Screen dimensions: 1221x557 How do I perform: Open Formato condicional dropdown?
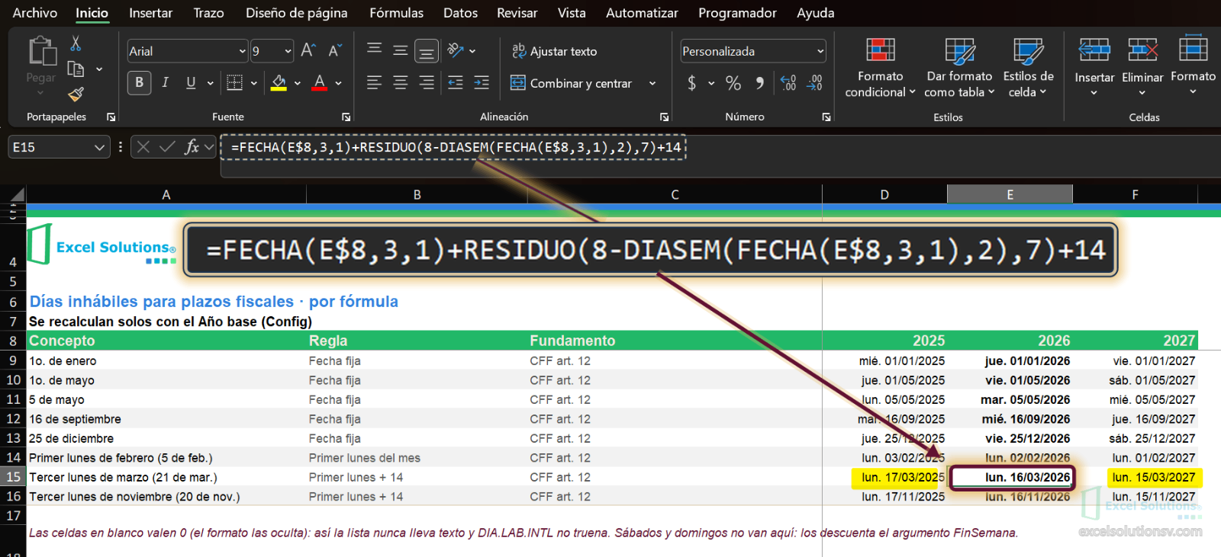[880, 67]
